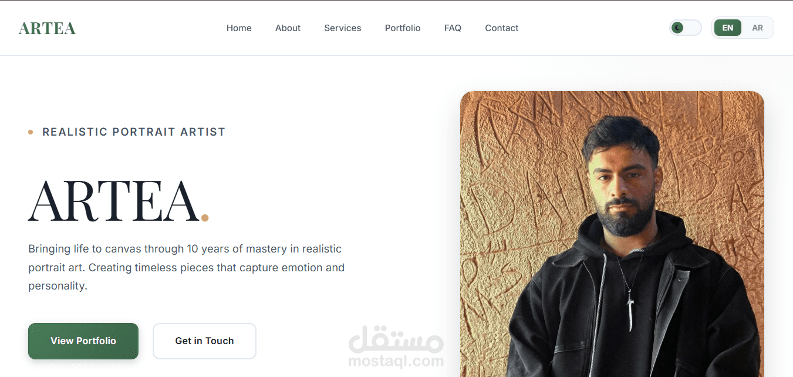
Task: Open the Contact nav link
Action: click(502, 28)
